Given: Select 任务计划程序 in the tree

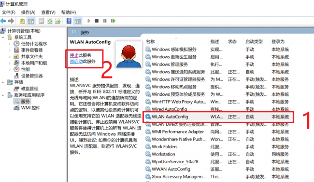Looking at the screenshot, I should point(34,44).
